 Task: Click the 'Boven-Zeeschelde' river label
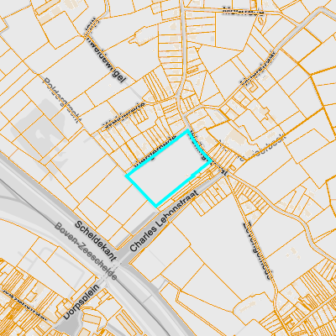click(86, 251)
